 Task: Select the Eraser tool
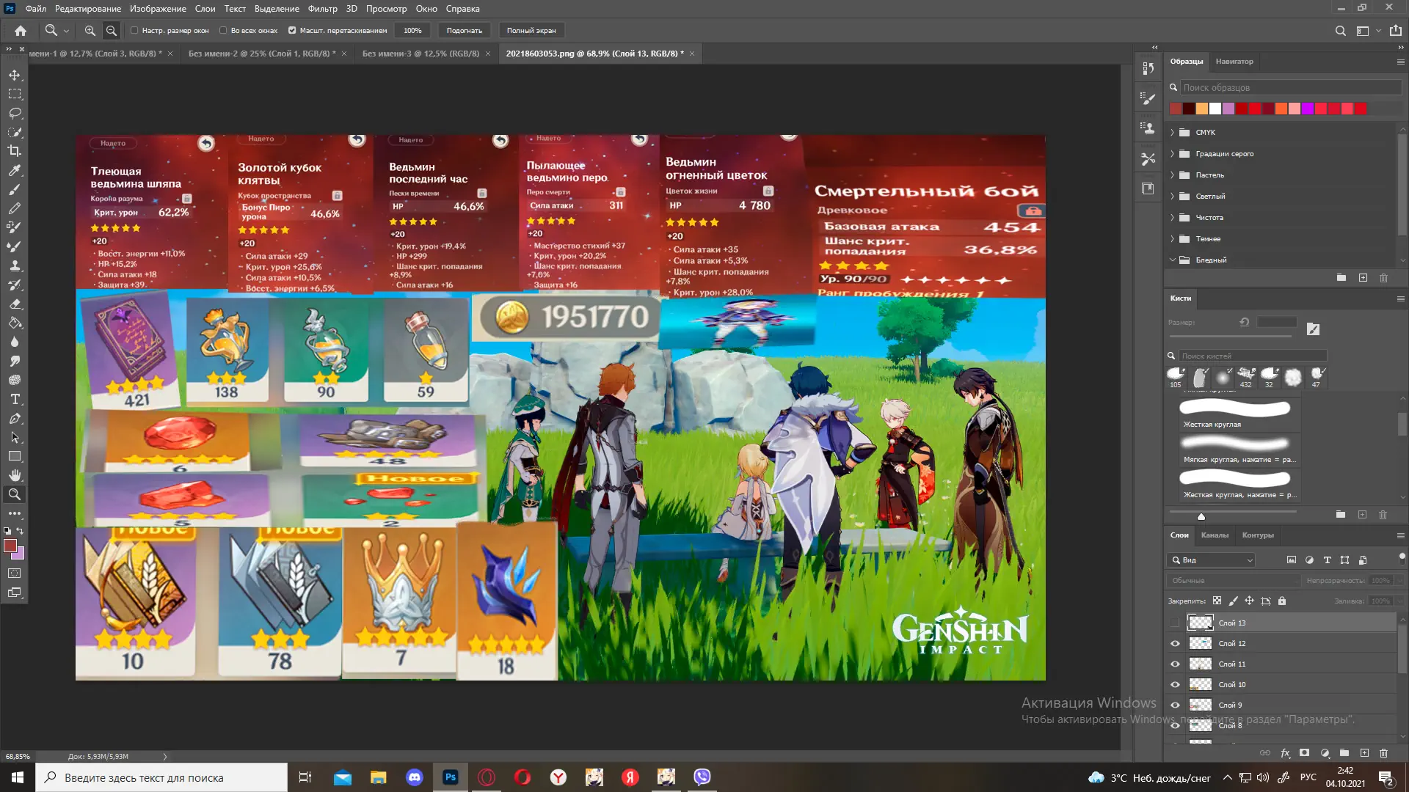(15, 304)
